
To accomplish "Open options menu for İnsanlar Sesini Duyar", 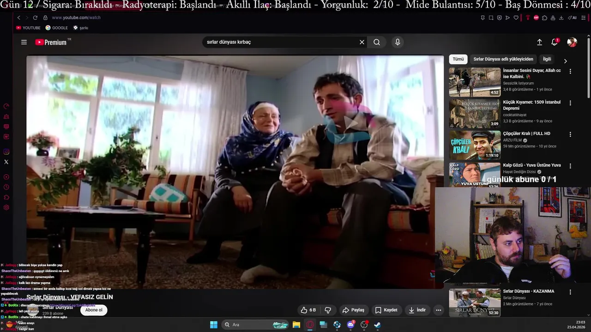I will [x=570, y=71].
